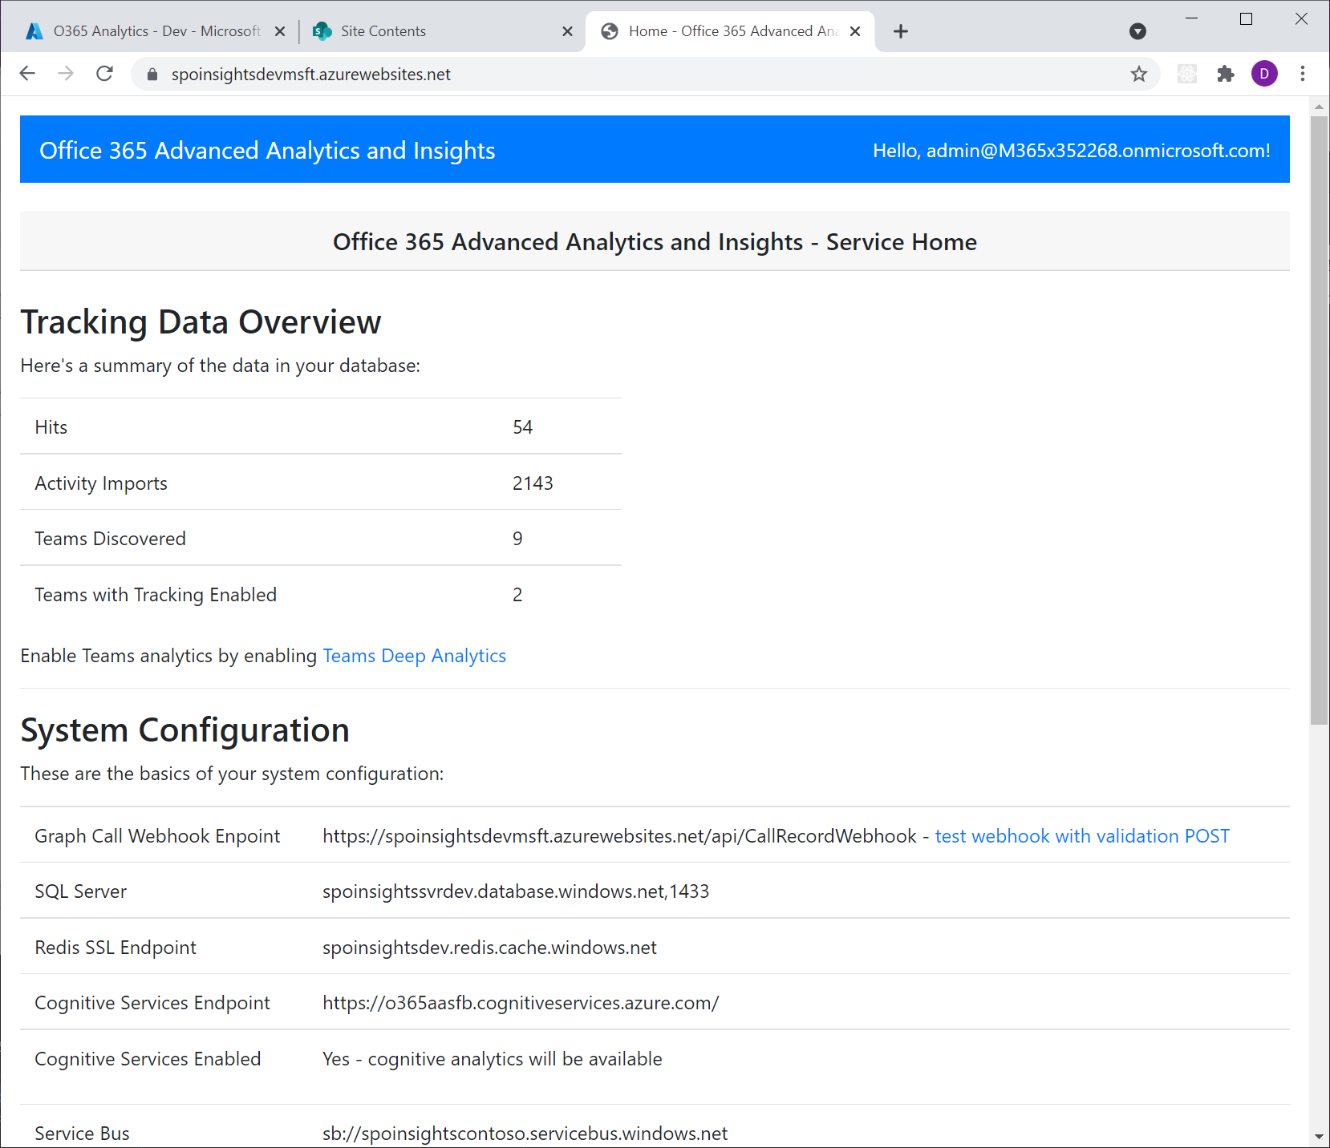Click the Teams Discovered value 9
The width and height of the screenshot is (1330, 1148).
tap(517, 539)
